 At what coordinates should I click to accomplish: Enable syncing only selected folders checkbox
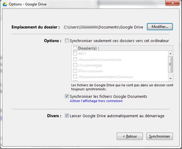coord(67,41)
